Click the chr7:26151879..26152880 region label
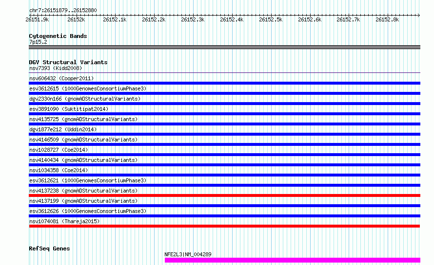Viewport: 434px width, 265px height. pyautogui.click(x=63, y=10)
